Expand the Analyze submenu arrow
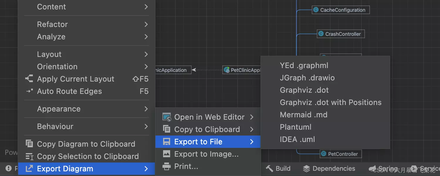This screenshot has width=440, height=176. [146, 37]
